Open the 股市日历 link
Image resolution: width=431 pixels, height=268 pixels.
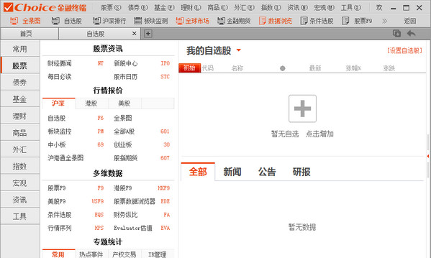click(x=126, y=77)
